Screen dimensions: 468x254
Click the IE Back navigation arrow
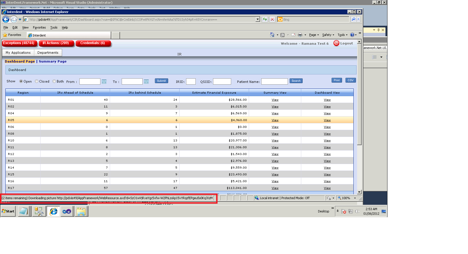[x=6, y=20]
